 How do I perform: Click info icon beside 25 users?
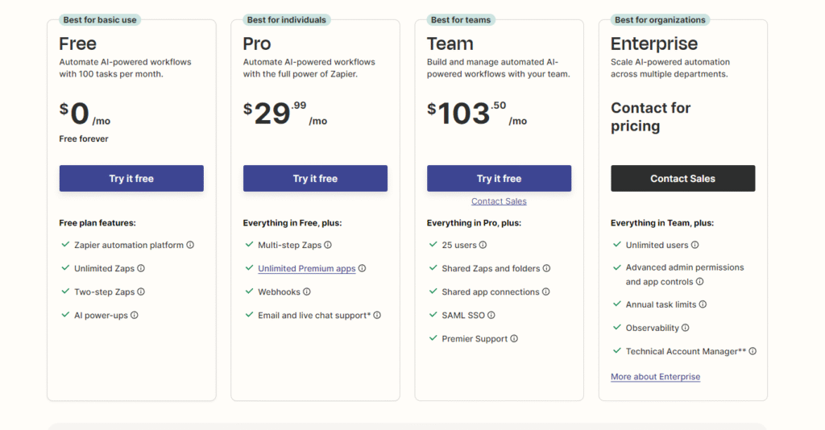tap(483, 245)
